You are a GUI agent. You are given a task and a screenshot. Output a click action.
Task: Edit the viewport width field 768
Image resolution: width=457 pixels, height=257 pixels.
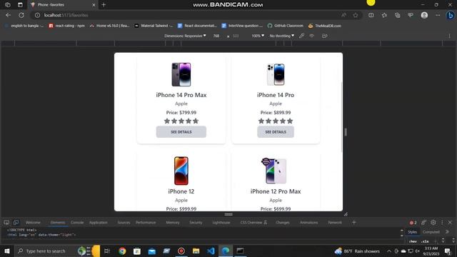click(x=216, y=36)
